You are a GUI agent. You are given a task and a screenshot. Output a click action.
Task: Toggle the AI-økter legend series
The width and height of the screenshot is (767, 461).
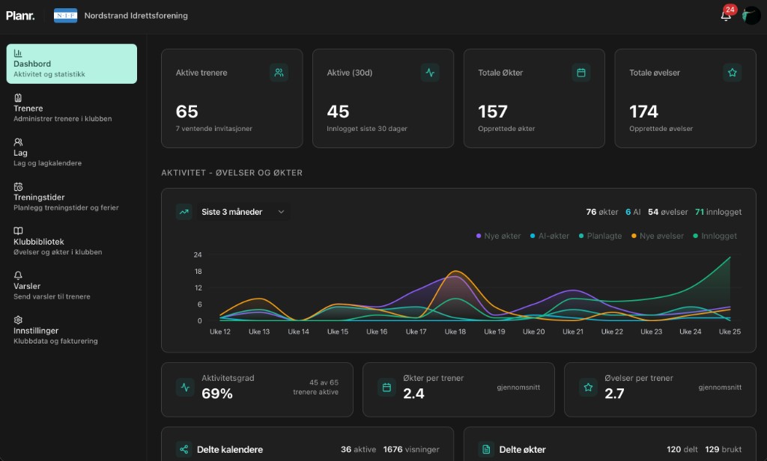click(550, 236)
